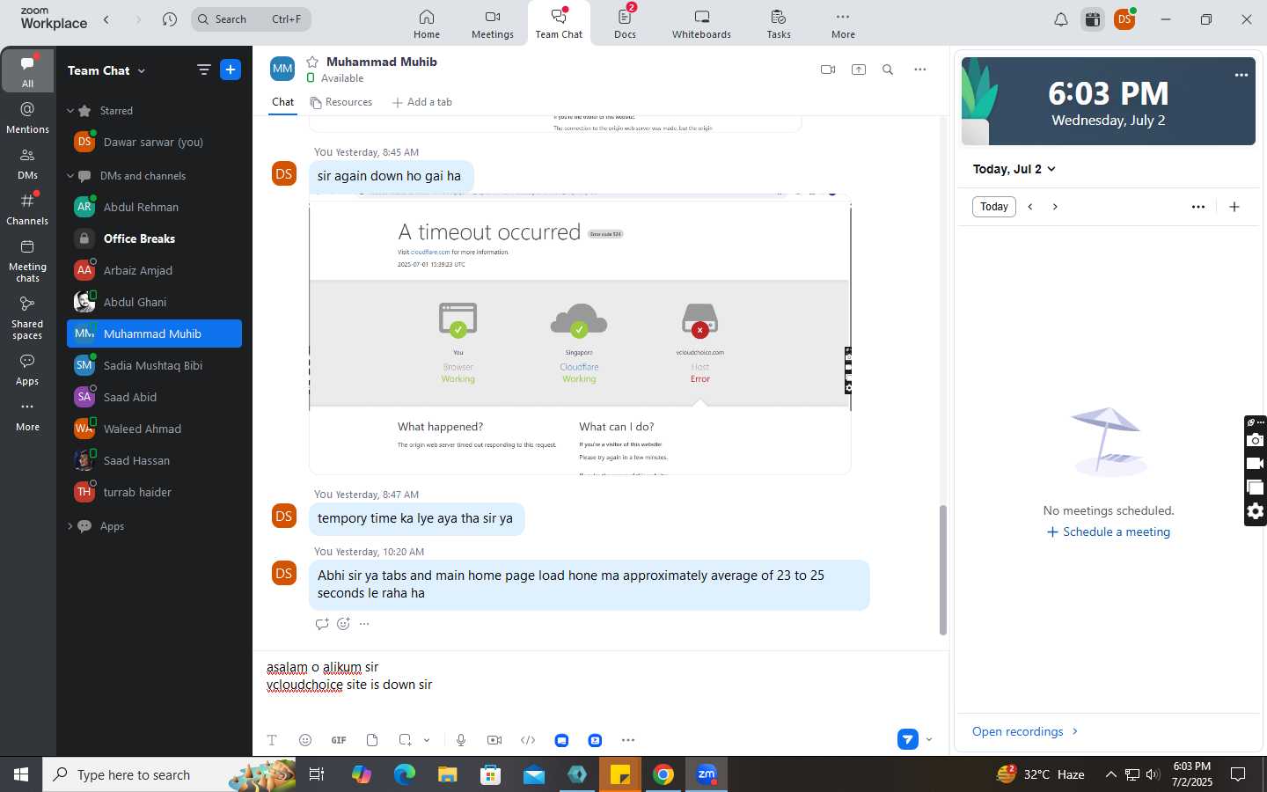Record an audio message
Viewport: 1267px width, 792px height.
[461, 740]
